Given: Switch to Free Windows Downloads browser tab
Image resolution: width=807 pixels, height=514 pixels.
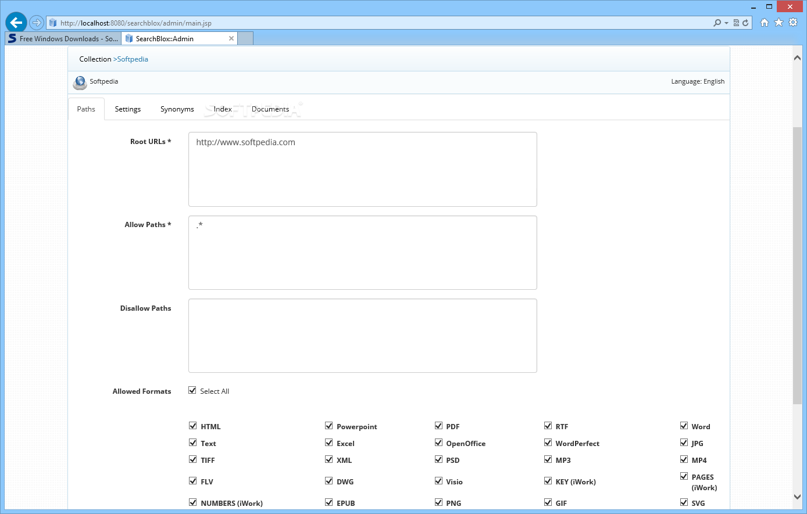Looking at the screenshot, I should coord(63,38).
